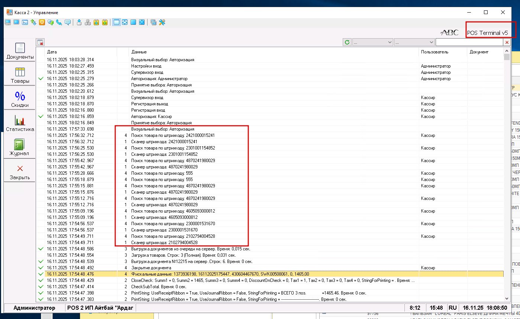Click the orange power button icon
The width and height of the screenshot is (520, 319).
[42, 22]
